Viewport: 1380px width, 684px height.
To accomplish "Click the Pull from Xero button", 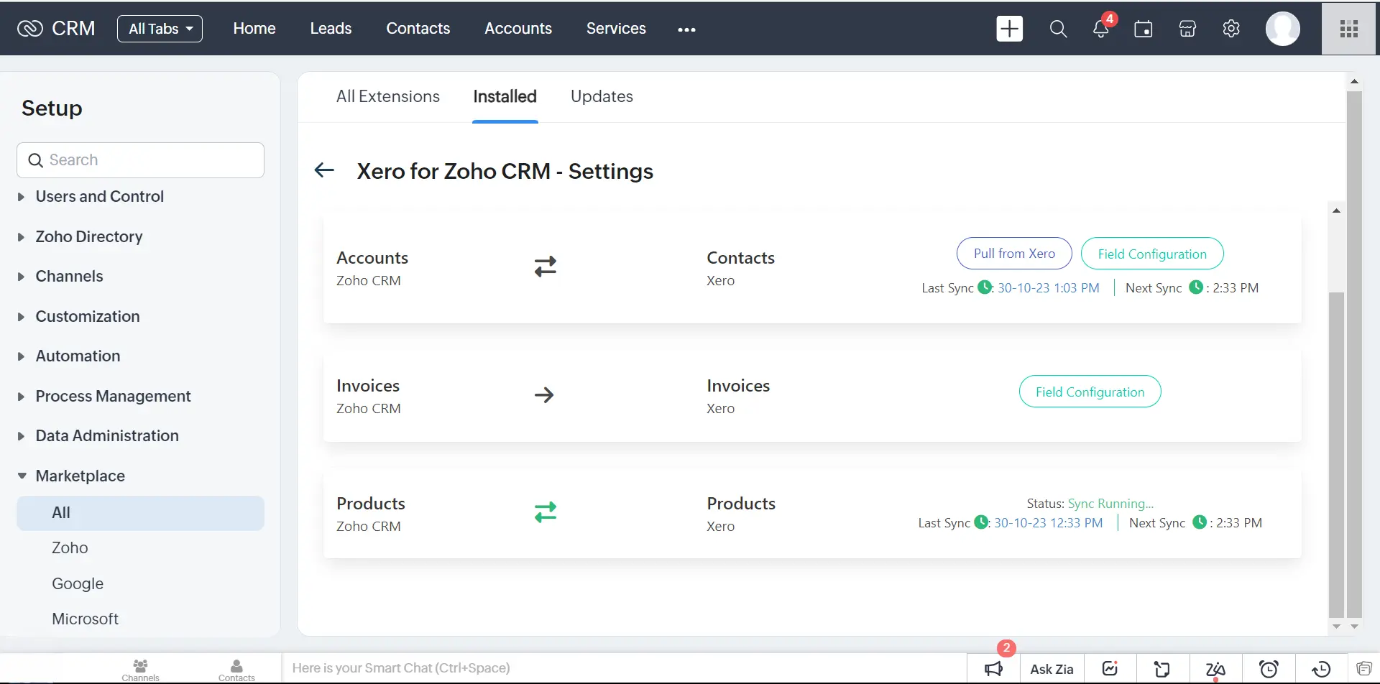I will 1013,253.
